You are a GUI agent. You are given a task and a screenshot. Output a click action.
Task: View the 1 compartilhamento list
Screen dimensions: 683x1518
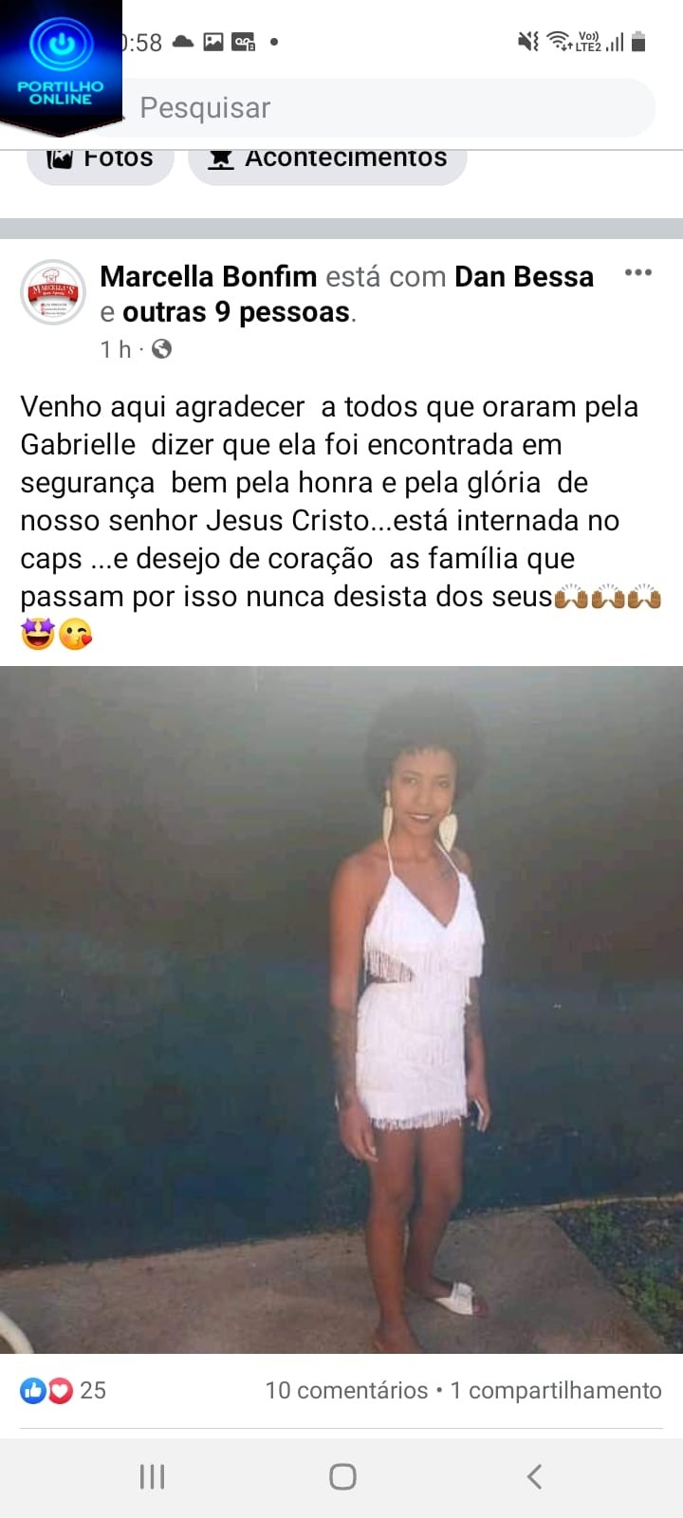pos(556,1391)
